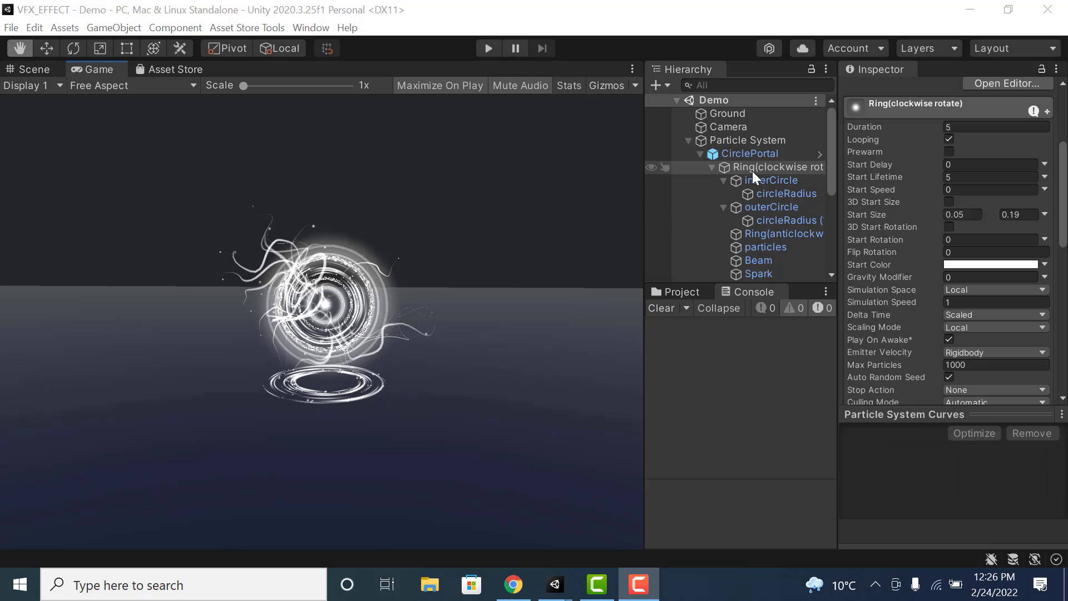Image resolution: width=1068 pixels, height=601 pixels.
Task: Enable the Prewarm checkbox
Action: point(949,151)
